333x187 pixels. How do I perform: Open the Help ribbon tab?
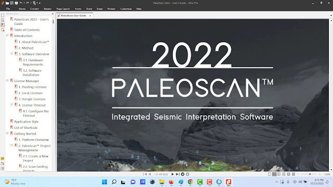[139, 9]
